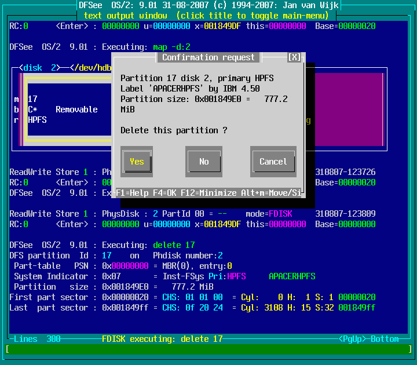Screen dimensions: 417x365
Task: Click the disk 2 label on the map frame
Action: point(39,68)
